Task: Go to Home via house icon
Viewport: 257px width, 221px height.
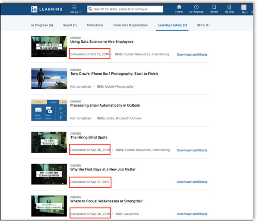Action: coord(179,9)
